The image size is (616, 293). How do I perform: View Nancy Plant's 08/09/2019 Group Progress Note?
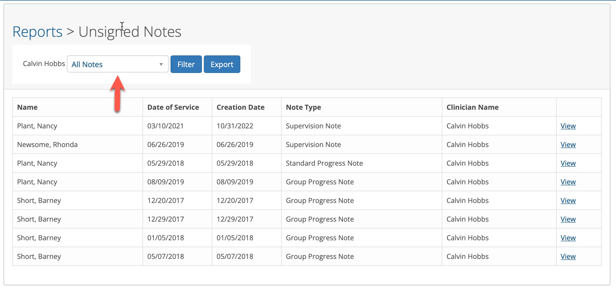(x=568, y=182)
